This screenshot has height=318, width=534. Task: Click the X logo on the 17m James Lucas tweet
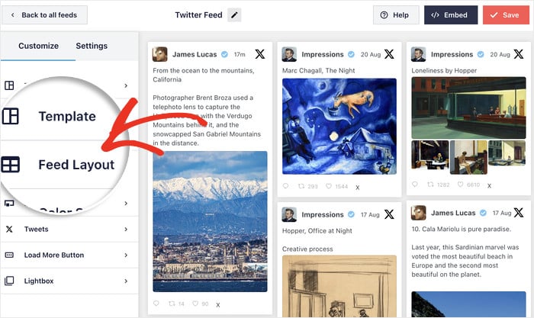point(260,54)
